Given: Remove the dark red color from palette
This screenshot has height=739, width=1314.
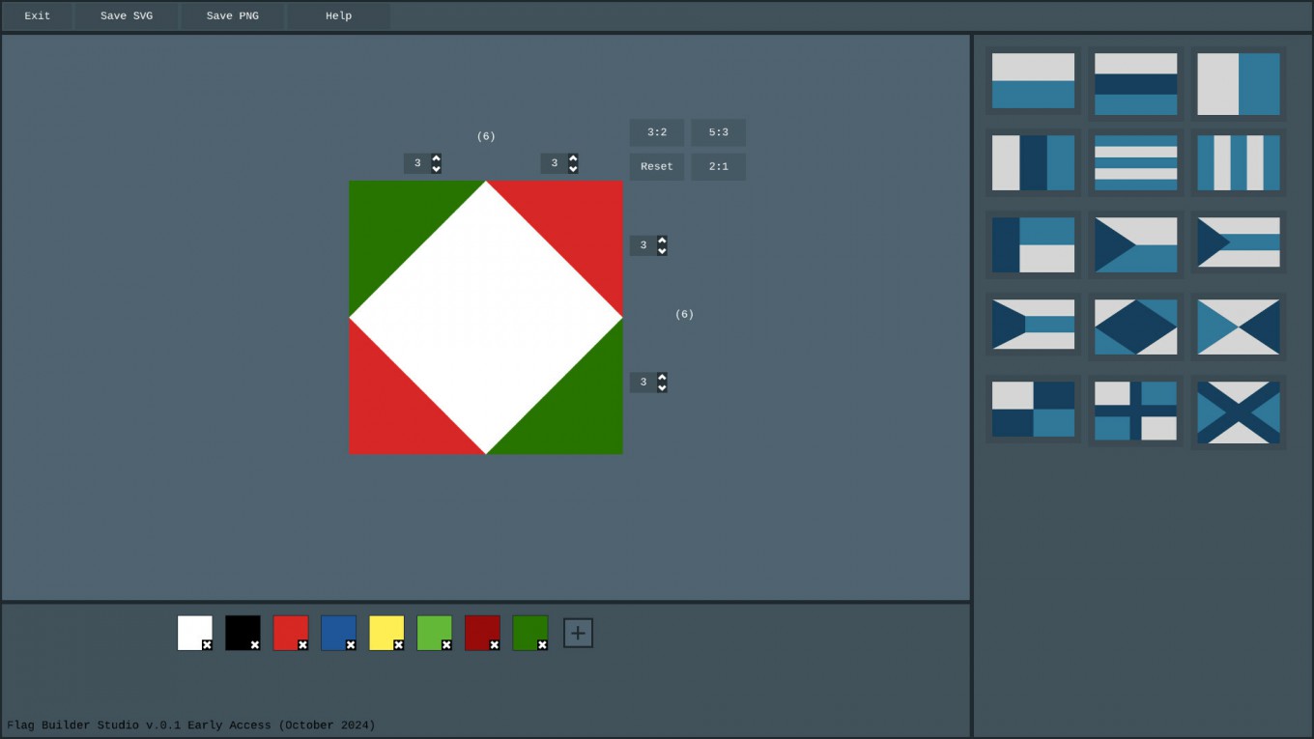Looking at the screenshot, I should pos(494,644).
